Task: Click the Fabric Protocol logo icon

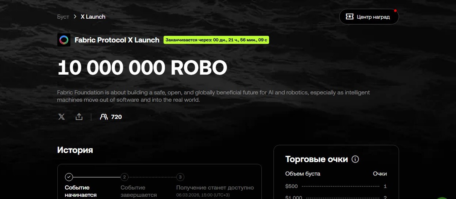Action: click(x=64, y=40)
